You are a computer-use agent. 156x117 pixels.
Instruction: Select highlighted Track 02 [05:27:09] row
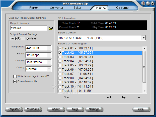point(102,53)
